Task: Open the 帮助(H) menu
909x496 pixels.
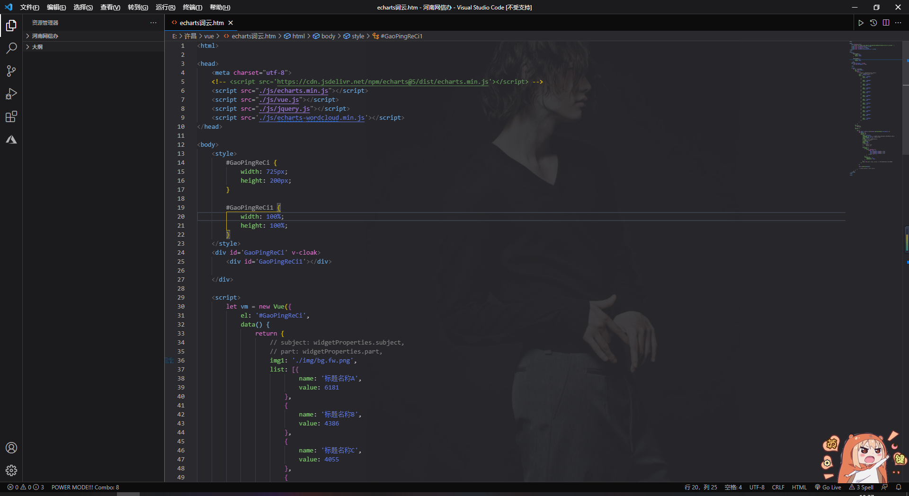Action: point(220,7)
